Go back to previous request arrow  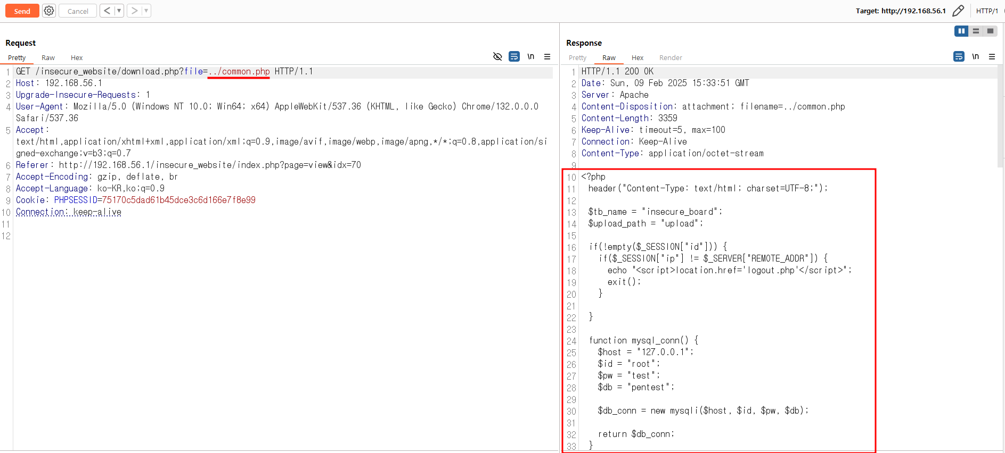(107, 11)
